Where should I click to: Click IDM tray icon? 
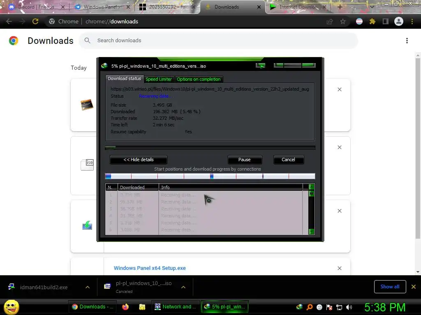point(299,307)
